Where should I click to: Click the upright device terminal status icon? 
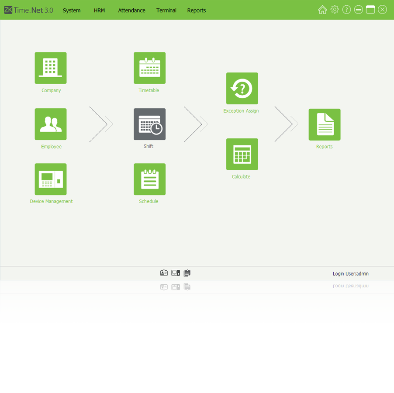coord(176,273)
